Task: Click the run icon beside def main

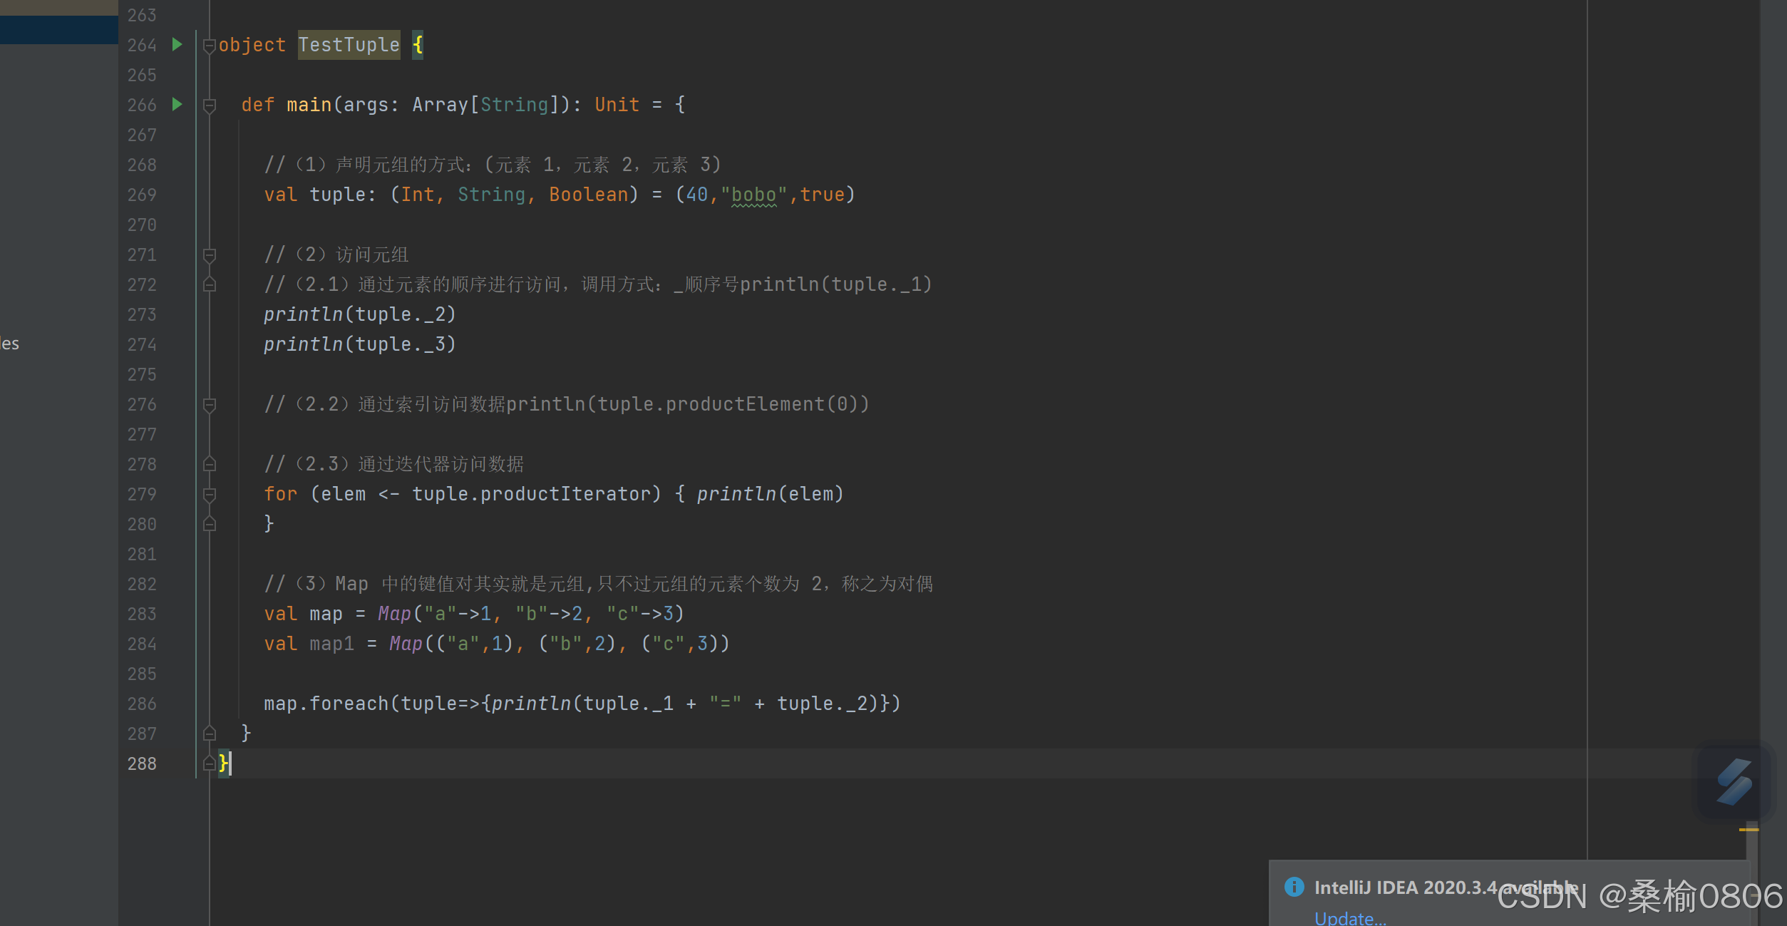Action: coord(177,105)
